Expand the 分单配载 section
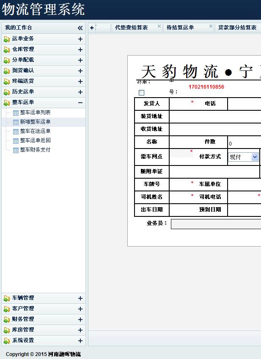 (x=80, y=60)
